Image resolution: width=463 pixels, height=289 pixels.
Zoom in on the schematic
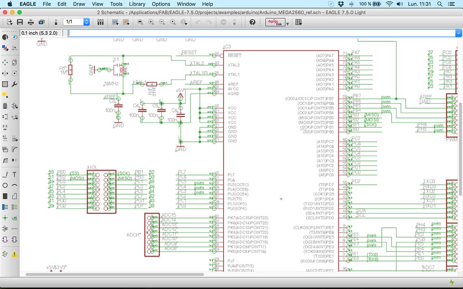[x=151, y=22]
